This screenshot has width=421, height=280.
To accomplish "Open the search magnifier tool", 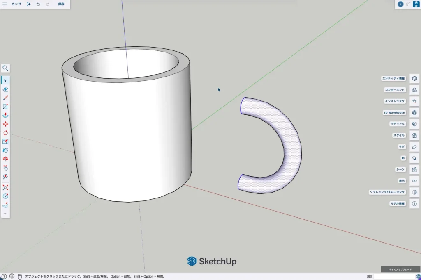I will tap(5, 68).
